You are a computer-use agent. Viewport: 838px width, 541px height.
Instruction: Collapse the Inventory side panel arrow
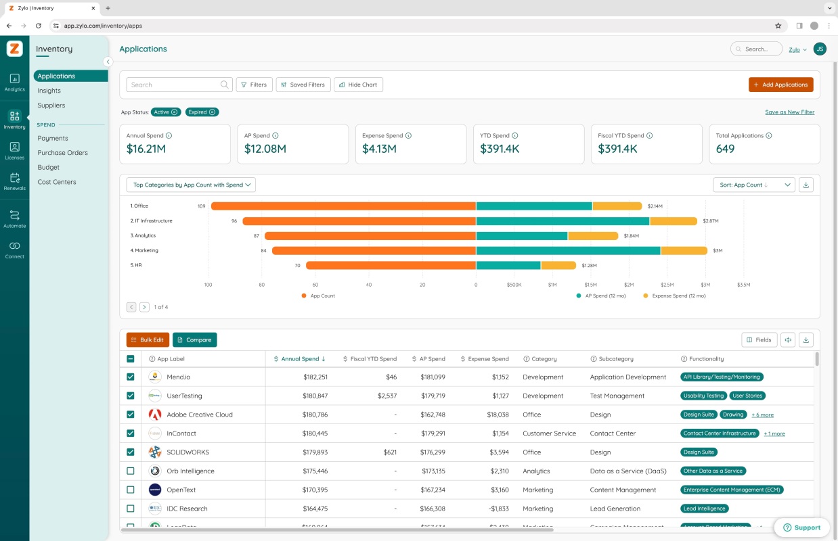pyautogui.click(x=108, y=62)
